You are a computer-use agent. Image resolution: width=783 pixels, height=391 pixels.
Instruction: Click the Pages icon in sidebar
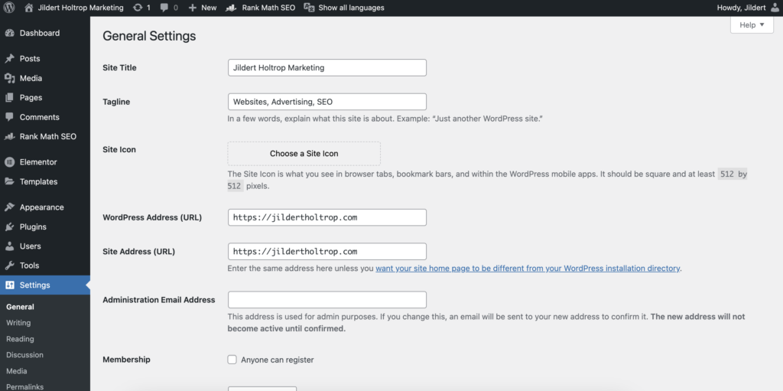click(9, 97)
